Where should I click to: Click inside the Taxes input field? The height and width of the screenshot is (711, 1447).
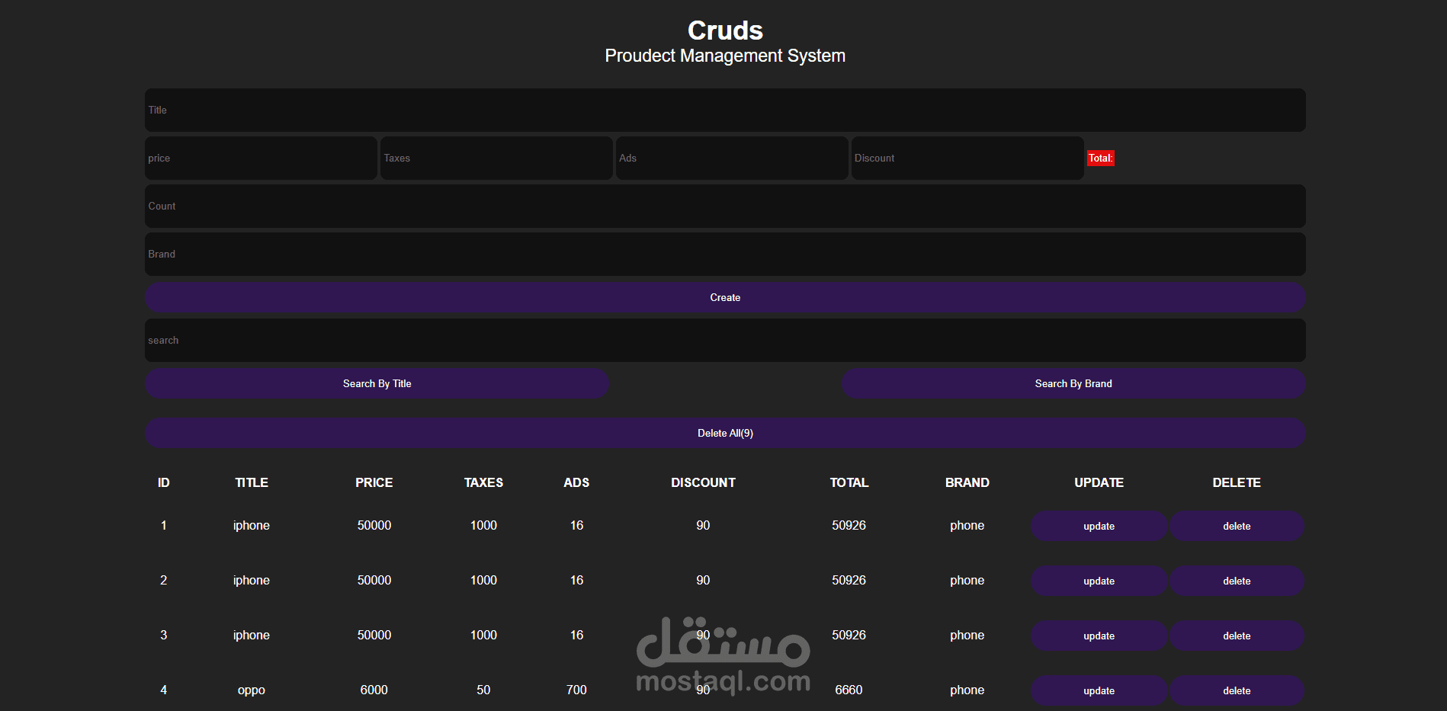496,158
